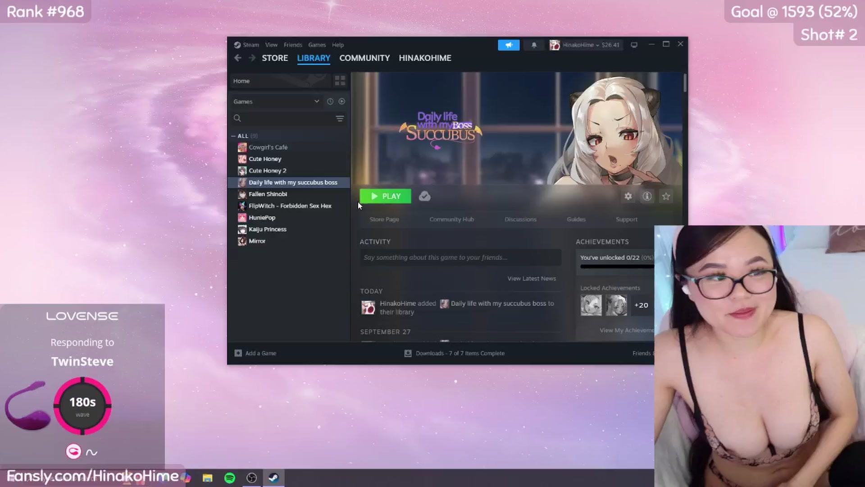The width and height of the screenshot is (865, 487).
Task: Open the Downloads icon in bottom bar
Action: click(408, 353)
